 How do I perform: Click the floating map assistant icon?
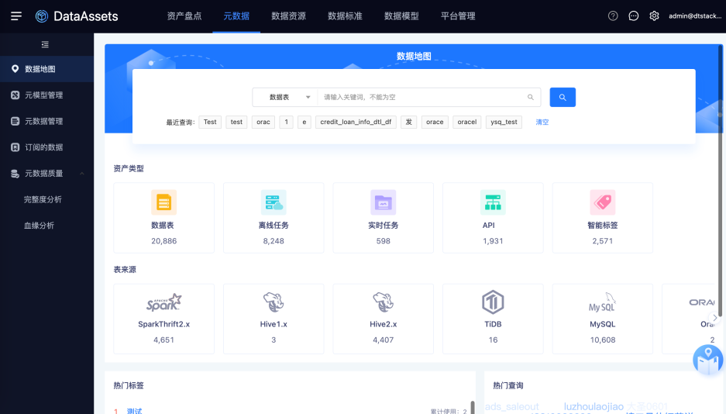coord(708,360)
